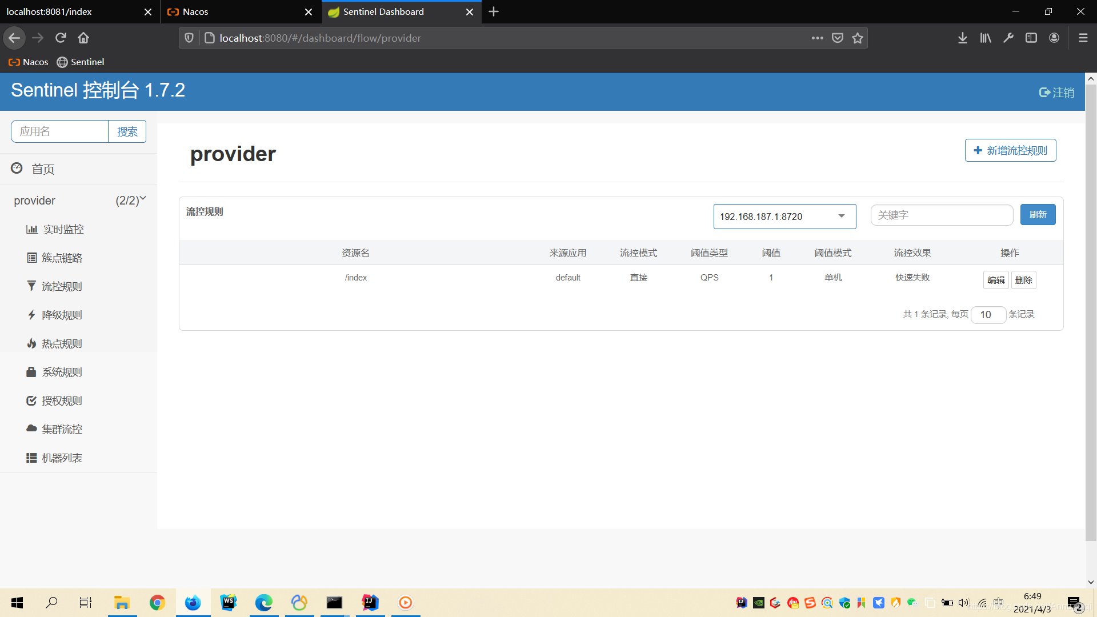Focus the records-per-page field showing 10
1097x617 pixels.
click(x=988, y=315)
